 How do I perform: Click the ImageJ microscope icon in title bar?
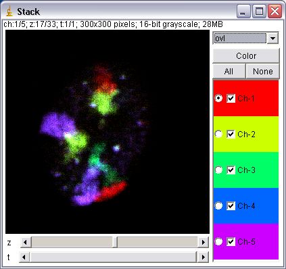tap(9, 11)
